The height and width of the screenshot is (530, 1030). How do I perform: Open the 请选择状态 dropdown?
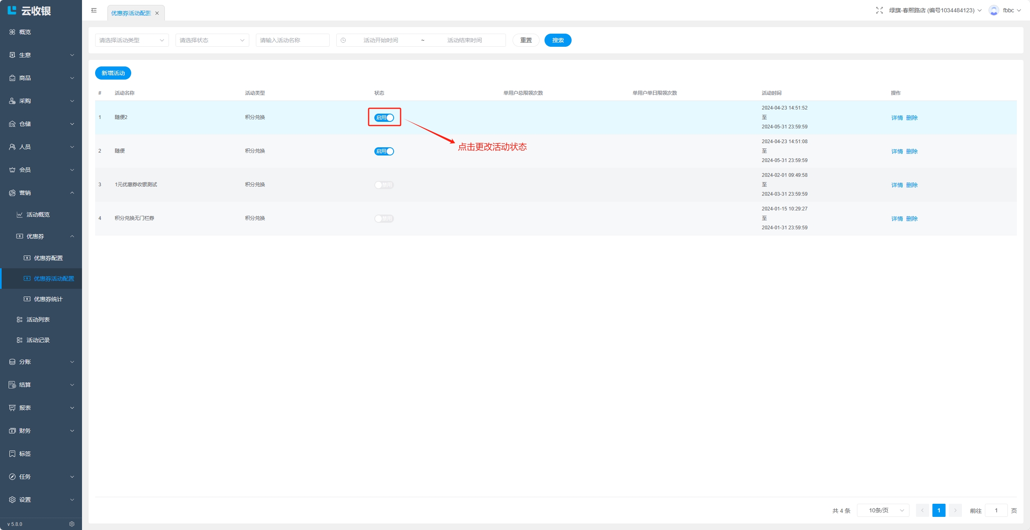tap(212, 40)
